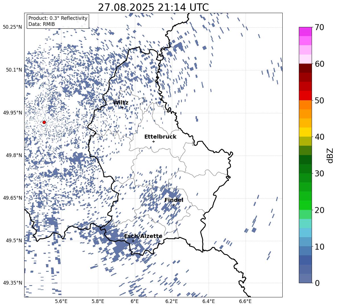Screen dimensions: 337x307
Task: Click the Product: 0.3° Reflectivity text
Action: pyautogui.click(x=58, y=18)
